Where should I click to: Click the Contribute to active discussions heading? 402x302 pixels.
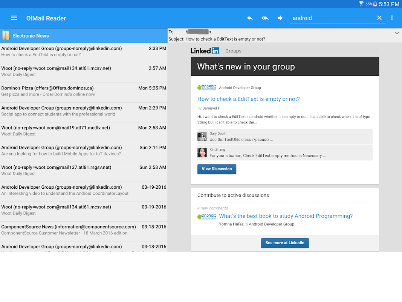tap(233, 195)
